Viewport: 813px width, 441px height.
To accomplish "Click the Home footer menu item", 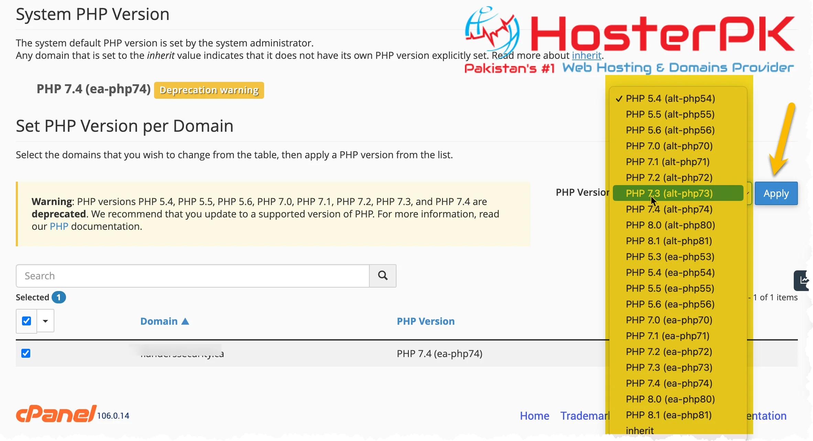I will (533, 416).
